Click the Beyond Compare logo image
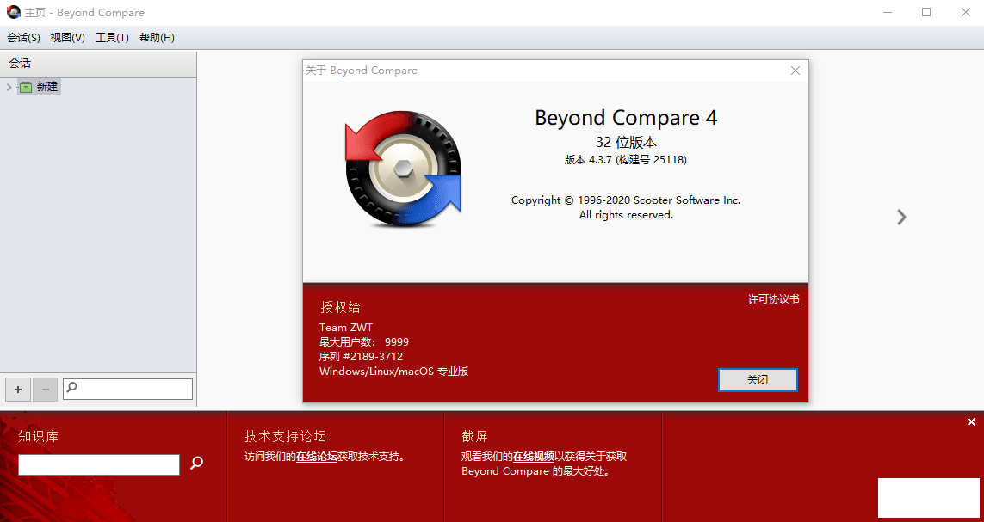 (404, 168)
